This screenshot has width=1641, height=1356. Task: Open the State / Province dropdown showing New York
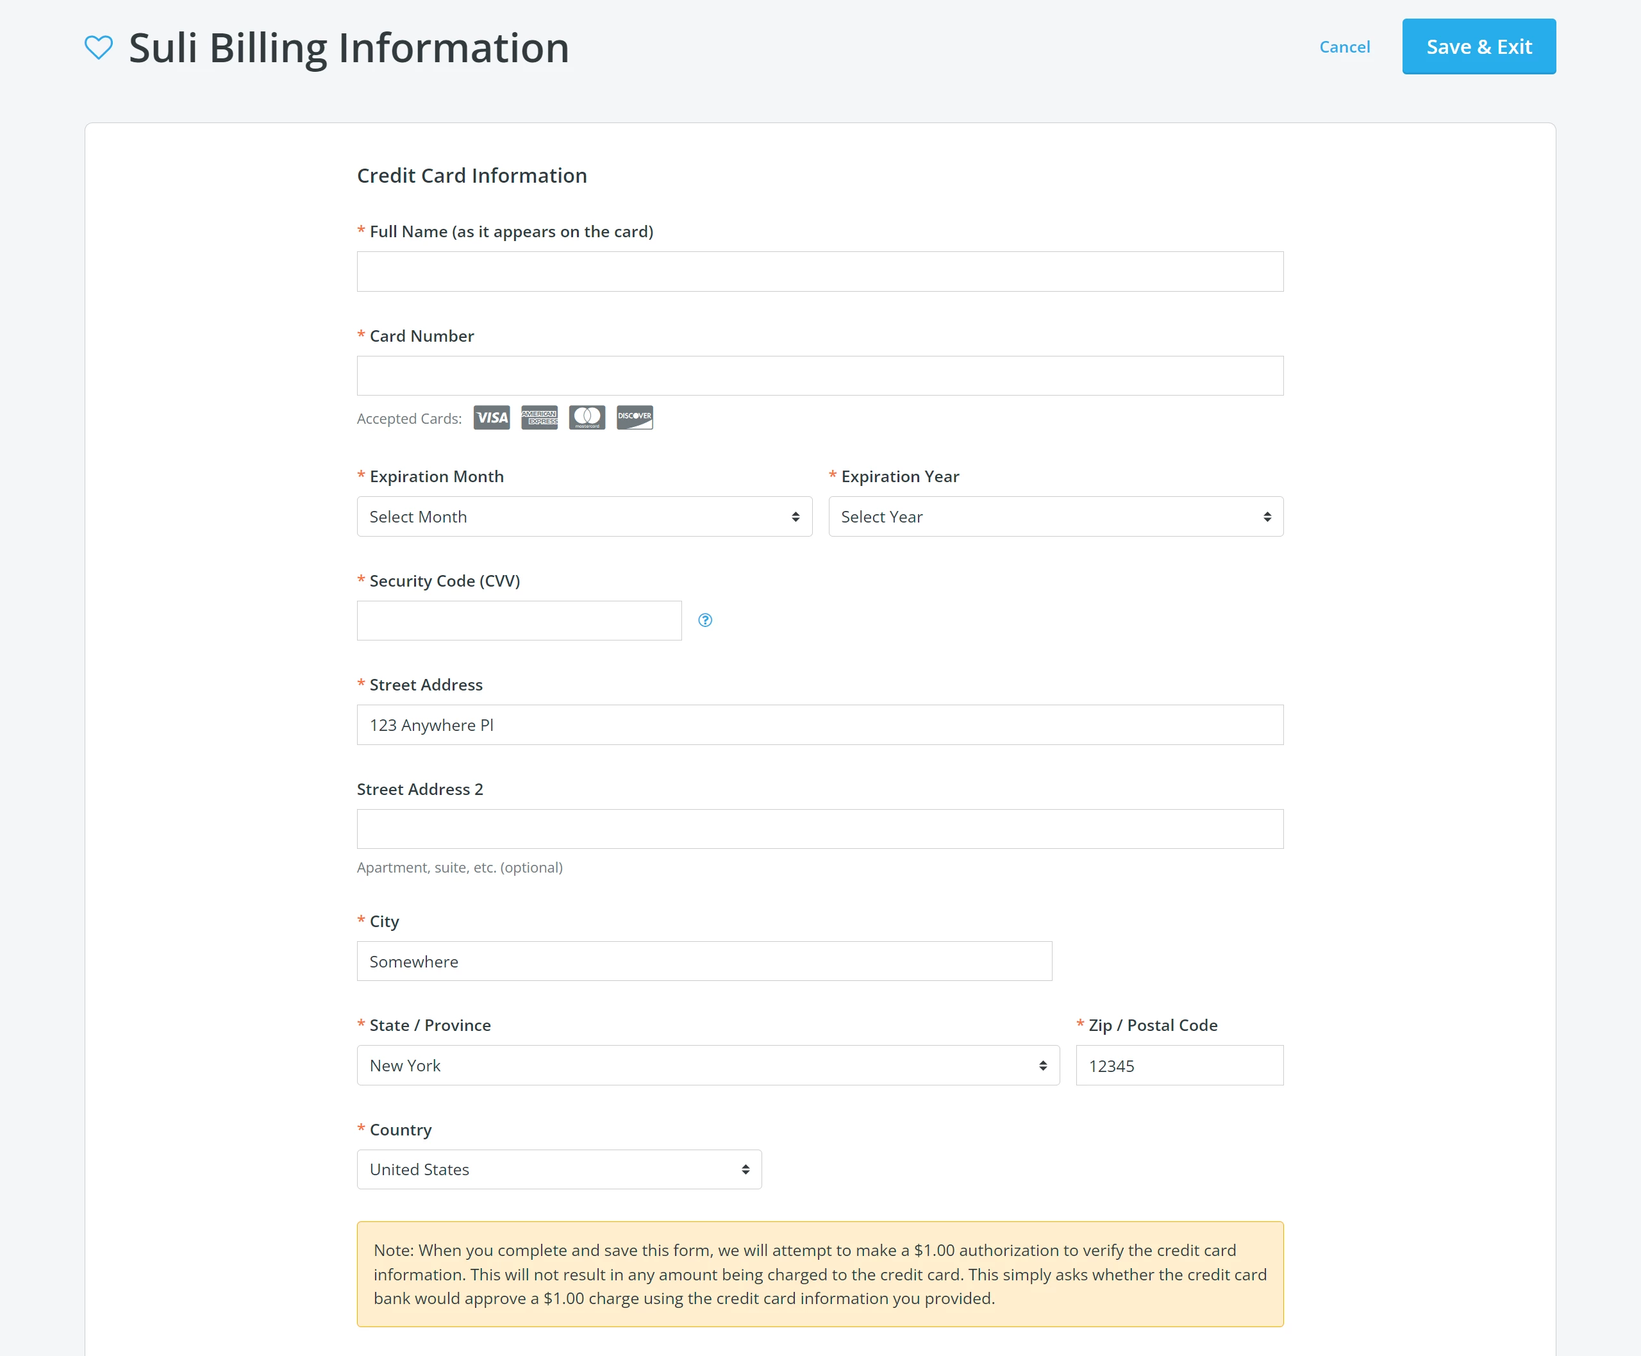tap(708, 1065)
